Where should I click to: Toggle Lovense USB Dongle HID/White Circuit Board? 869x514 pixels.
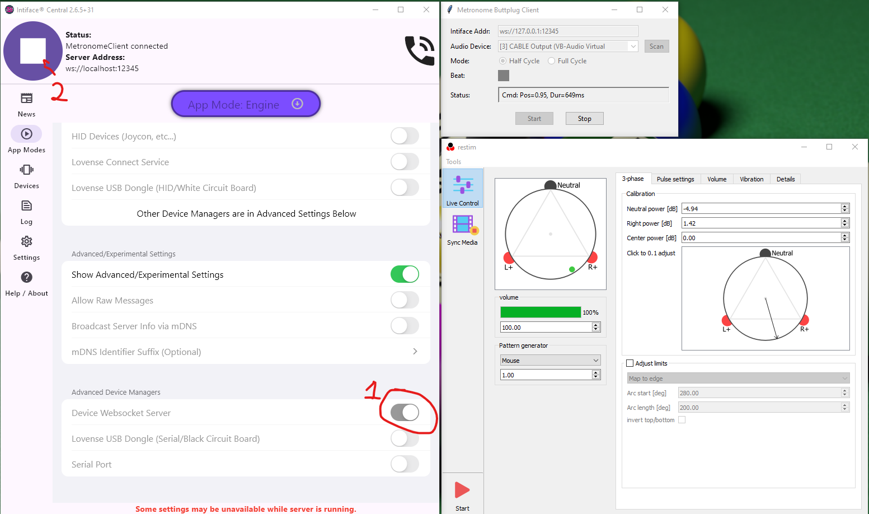pos(405,188)
